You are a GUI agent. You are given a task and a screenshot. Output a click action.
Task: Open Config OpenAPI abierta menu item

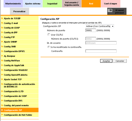click(19, 75)
